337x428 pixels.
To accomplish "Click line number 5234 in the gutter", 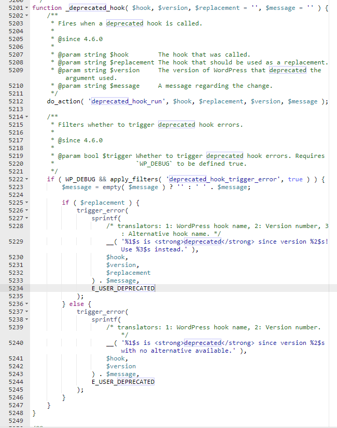I will tap(16, 288).
